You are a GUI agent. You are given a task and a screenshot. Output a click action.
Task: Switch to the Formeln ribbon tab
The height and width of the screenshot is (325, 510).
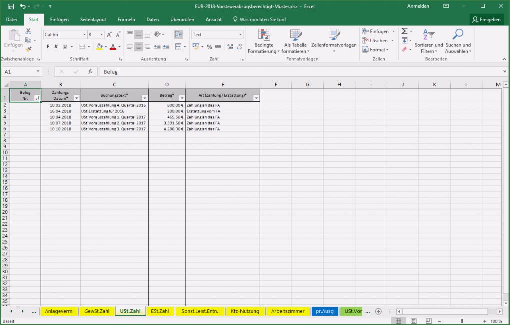point(126,19)
